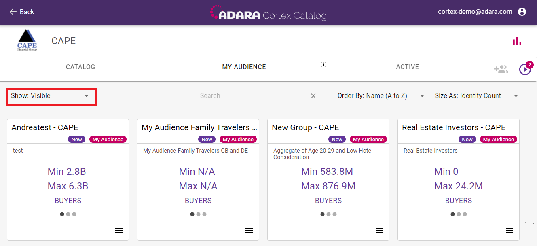
Task: Select the third carousel dot on the Real Estate Investors card
Action: click(x=465, y=214)
